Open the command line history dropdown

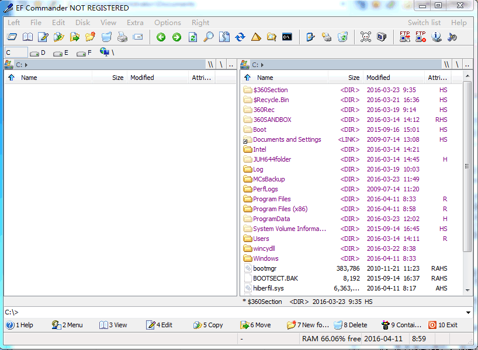point(469,313)
